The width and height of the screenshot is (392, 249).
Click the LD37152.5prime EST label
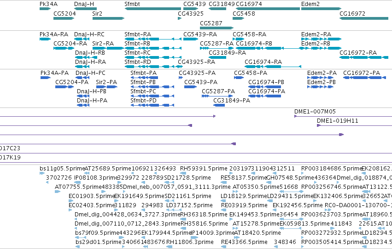pyautogui.click(x=189, y=205)
